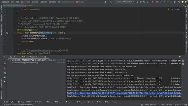Open the Git tool window tab
Screen dimensions: 188x106
pos(6,102)
